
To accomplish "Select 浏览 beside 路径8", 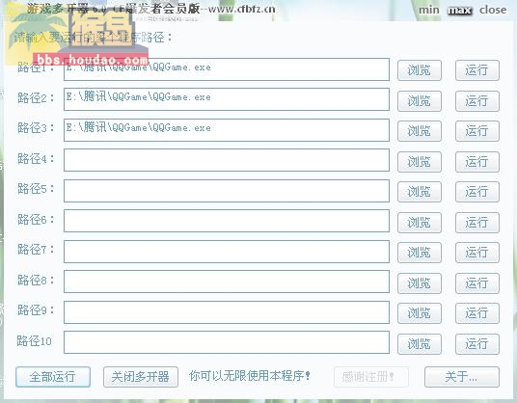I will 419,283.
